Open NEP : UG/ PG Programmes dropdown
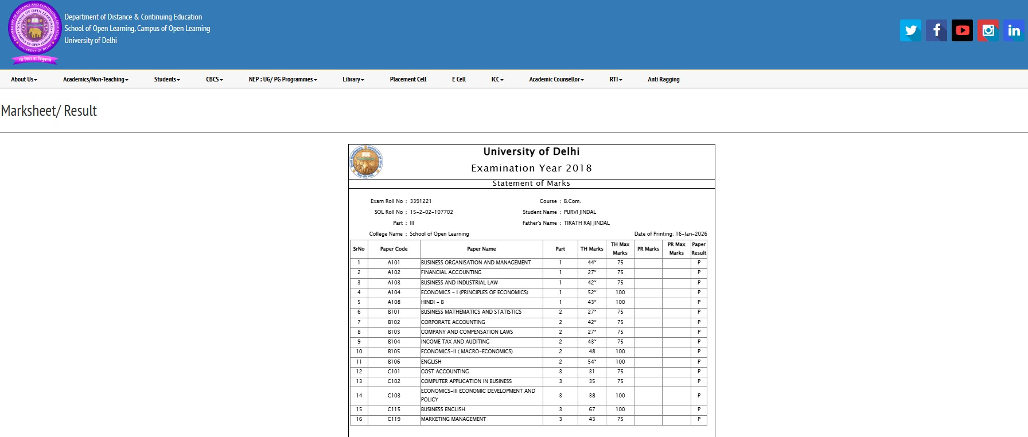Screen dimensions: 1028x437 click(x=282, y=80)
